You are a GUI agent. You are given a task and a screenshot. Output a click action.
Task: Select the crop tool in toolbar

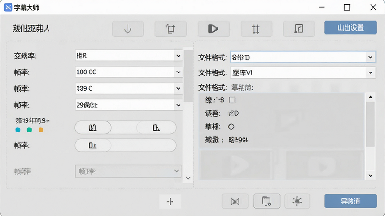pos(171,29)
